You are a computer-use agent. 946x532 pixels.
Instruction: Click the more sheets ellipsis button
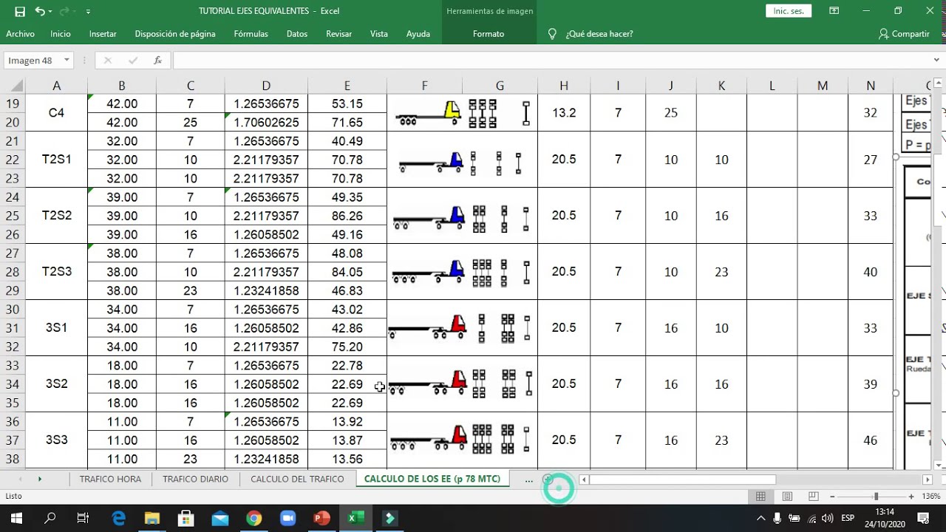coord(528,480)
